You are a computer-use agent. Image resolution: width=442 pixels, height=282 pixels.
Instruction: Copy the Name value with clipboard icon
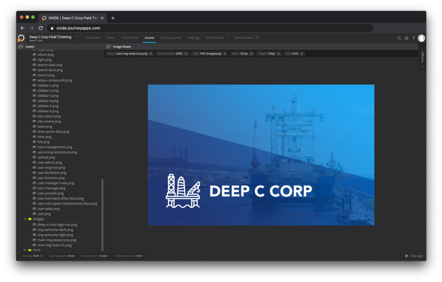[151, 53]
